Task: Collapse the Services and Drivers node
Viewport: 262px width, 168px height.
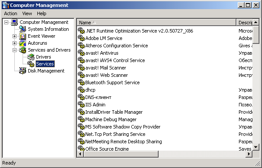Action: point(14,50)
